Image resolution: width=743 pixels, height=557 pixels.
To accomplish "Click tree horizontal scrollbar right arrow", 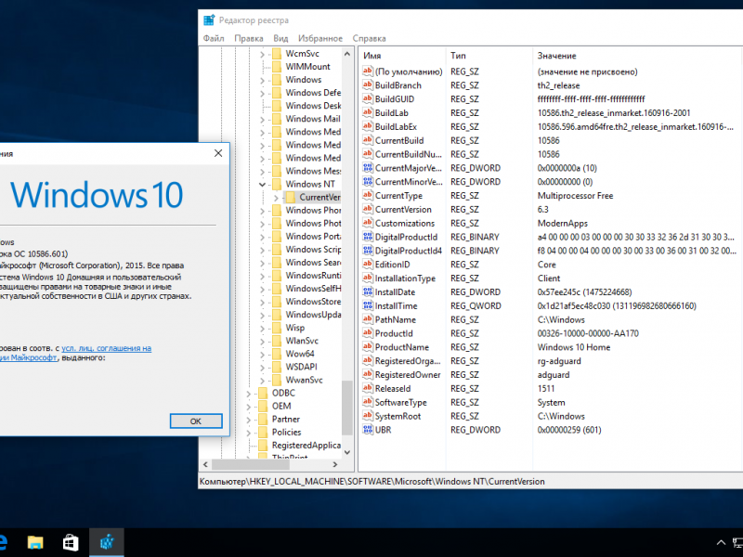I will click(x=335, y=465).
